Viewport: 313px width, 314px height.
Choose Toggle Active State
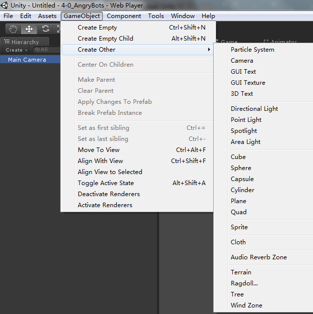point(137,183)
